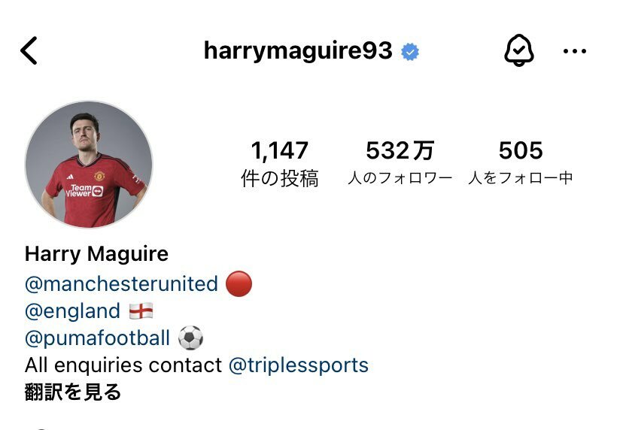
Task: Open Harry Maguire's profile picture
Action: 89,165
